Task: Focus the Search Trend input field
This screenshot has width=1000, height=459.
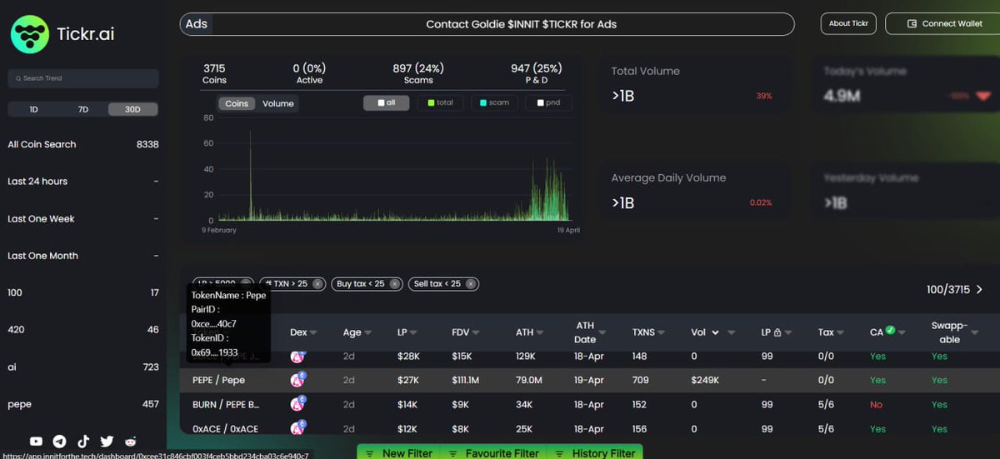Action: coord(83,78)
